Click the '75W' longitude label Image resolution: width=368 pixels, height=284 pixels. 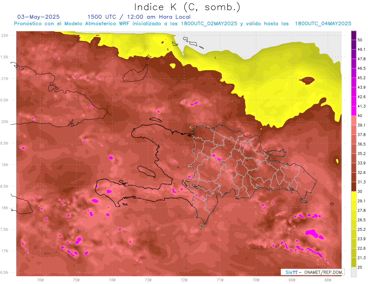click(76, 280)
